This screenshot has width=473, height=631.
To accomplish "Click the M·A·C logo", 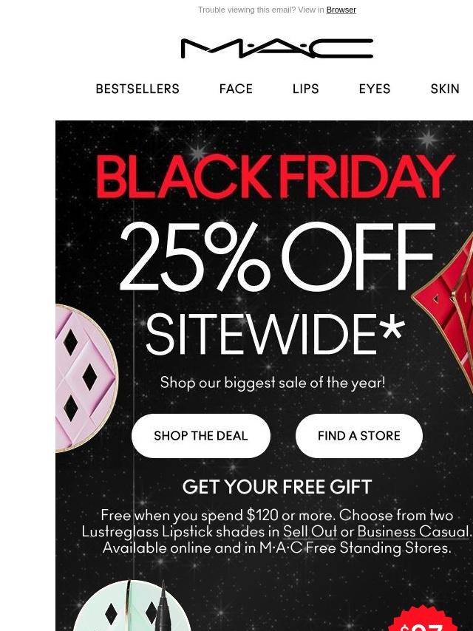I will [277, 48].
